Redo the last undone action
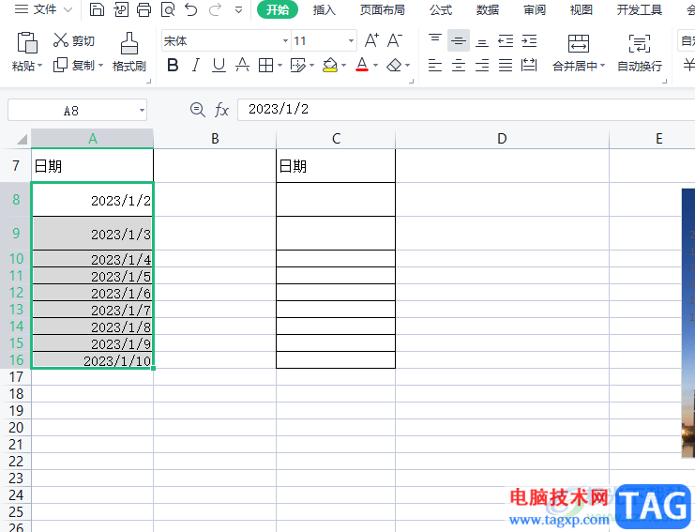The image size is (695, 532). tap(215, 9)
